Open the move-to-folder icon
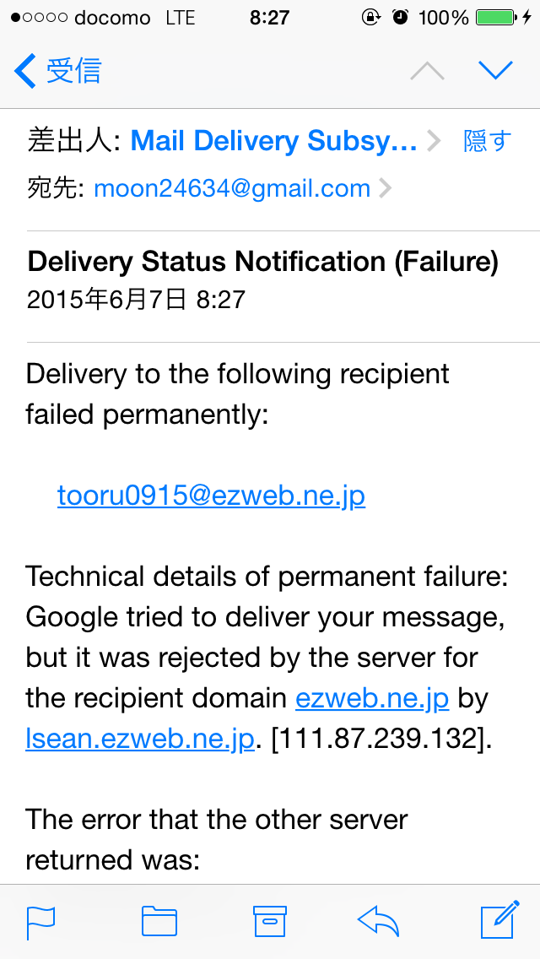 click(159, 921)
